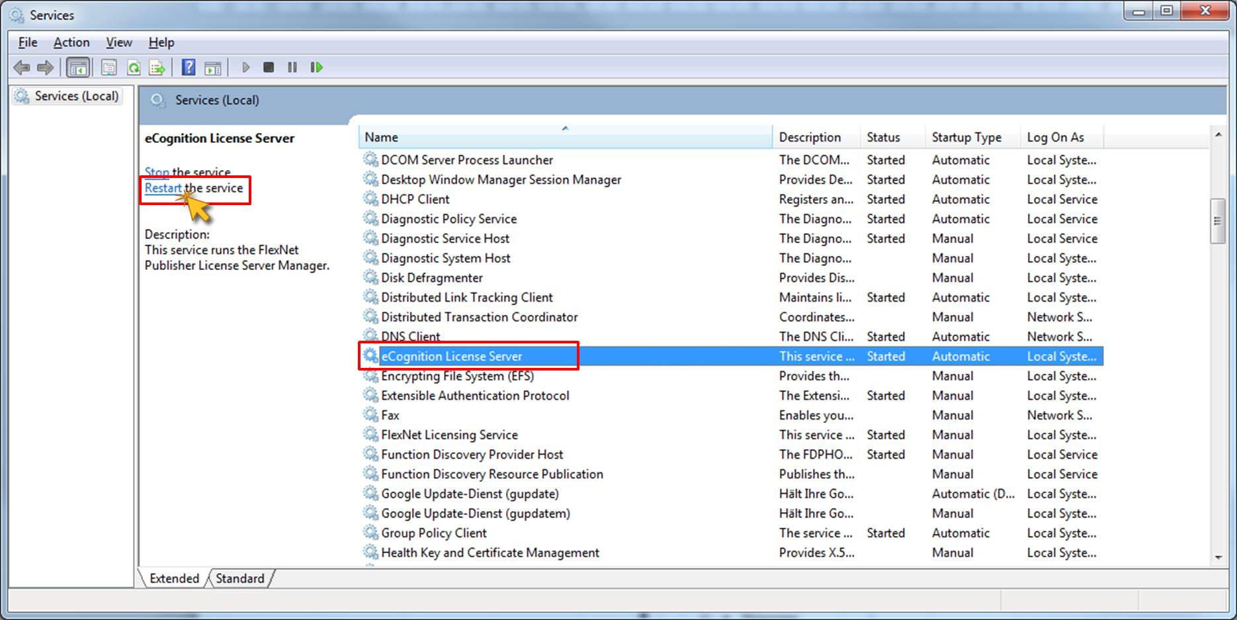Sort by the Status column header

(x=892, y=137)
